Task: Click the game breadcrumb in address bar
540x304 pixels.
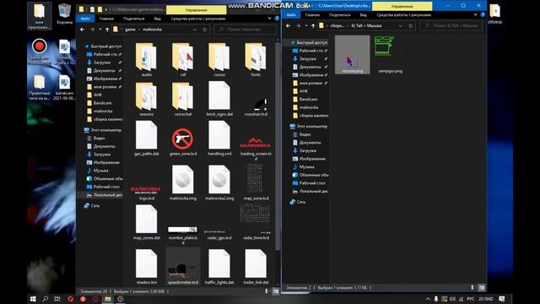Action: pos(130,30)
